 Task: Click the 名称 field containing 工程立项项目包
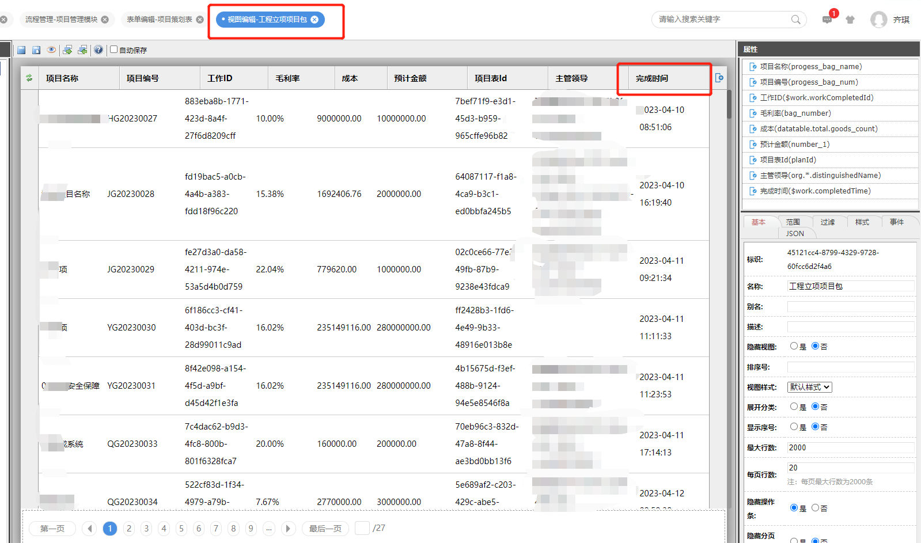[x=851, y=286]
